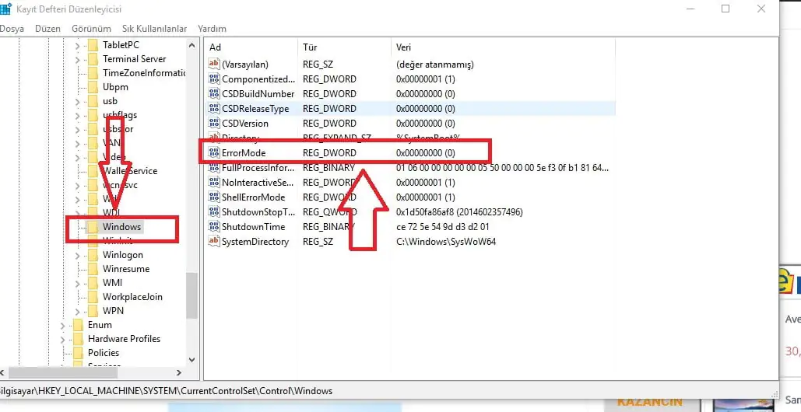The width and height of the screenshot is (801, 412).
Task: Click the CSDReleaseType DWORD icon
Action: (215, 109)
